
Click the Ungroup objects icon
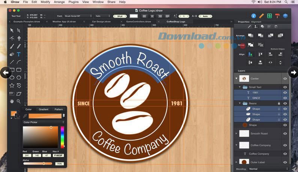pyautogui.click(x=261, y=45)
